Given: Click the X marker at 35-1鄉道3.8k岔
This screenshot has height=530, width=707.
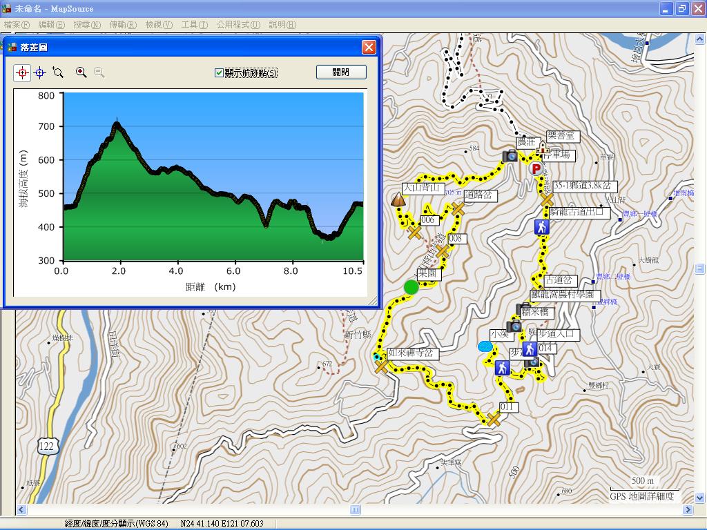Looking at the screenshot, I should [547, 199].
